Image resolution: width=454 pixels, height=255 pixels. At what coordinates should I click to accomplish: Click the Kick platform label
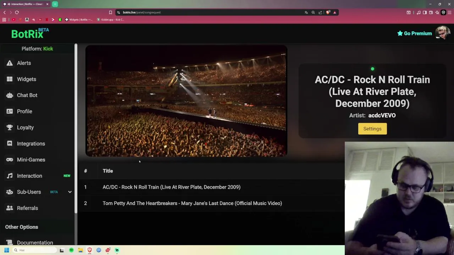(x=48, y=49)
